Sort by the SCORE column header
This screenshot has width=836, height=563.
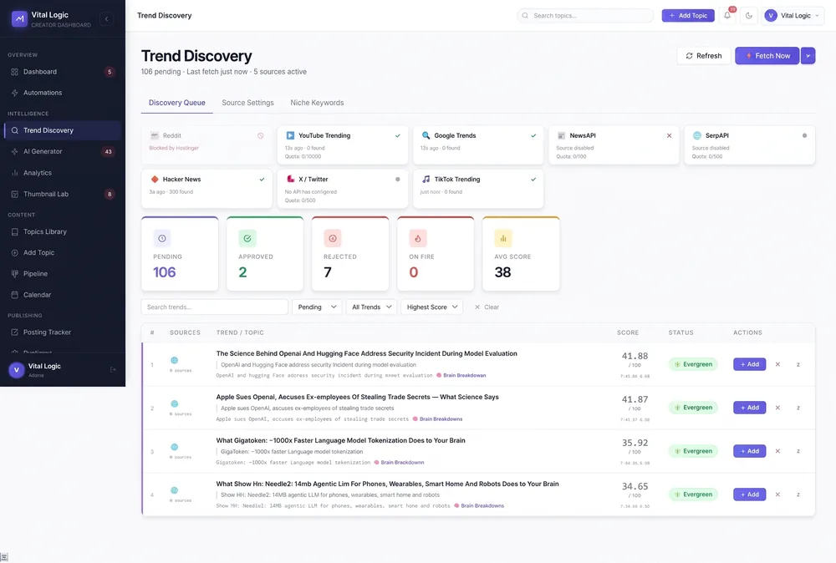628,332
